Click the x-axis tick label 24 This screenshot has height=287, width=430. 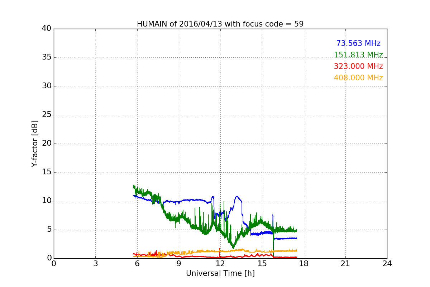(x=387, y=264)
